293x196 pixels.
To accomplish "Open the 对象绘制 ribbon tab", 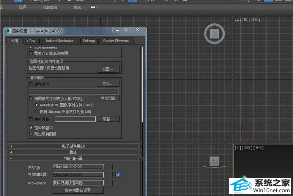I will [50, 7].
